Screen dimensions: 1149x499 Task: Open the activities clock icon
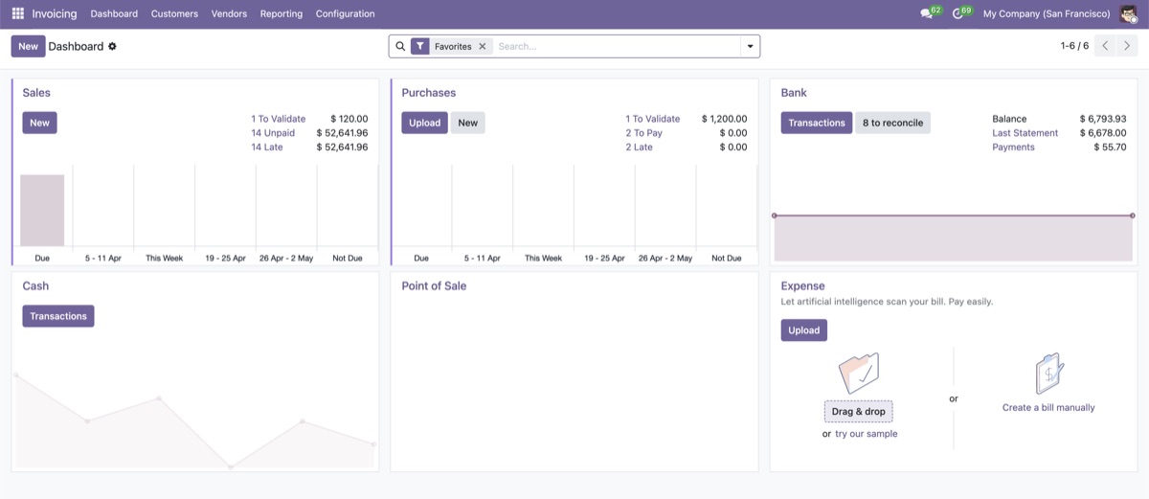(x=957, y=13)
